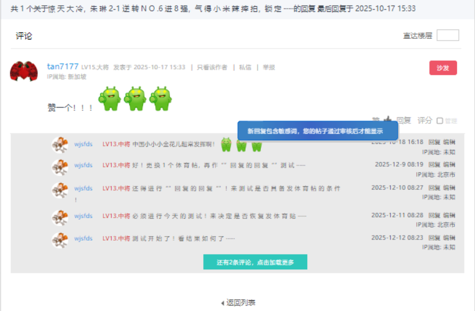Screen dimensions: 475x311
Task: Click 私信 to message the author
Action: pyautogui.click(x=245, y=67)
